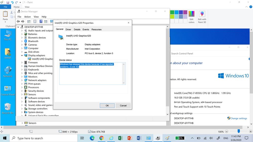Open Edit colors in Paint ribbon
Screen dimensions: 253x142
coord(191,17)
